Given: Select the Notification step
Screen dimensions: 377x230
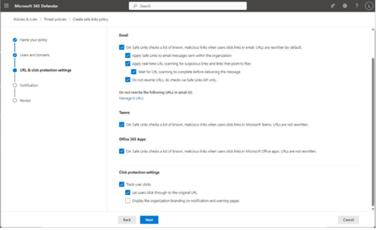Looking at the screenshot, I should (x=29, y=85).
